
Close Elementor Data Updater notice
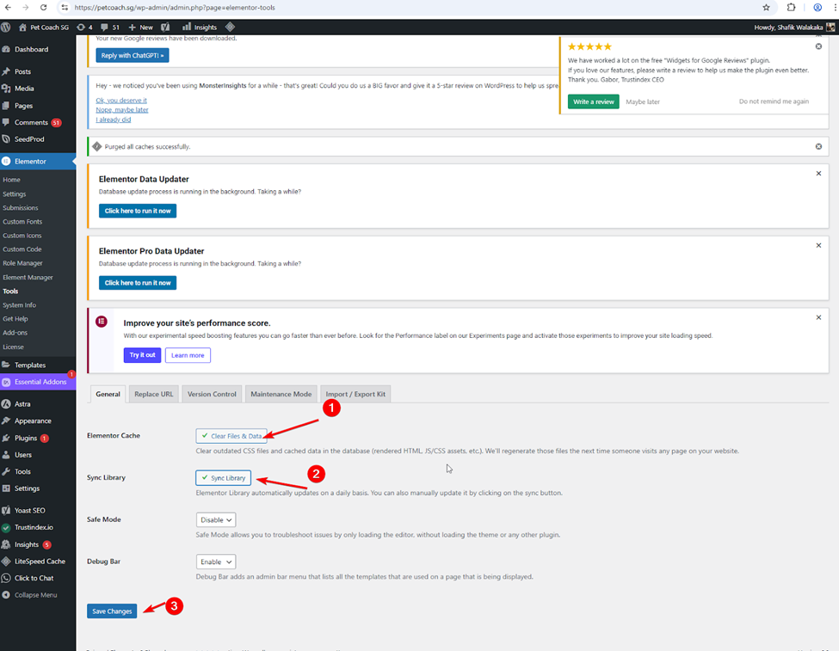[818, 174]
